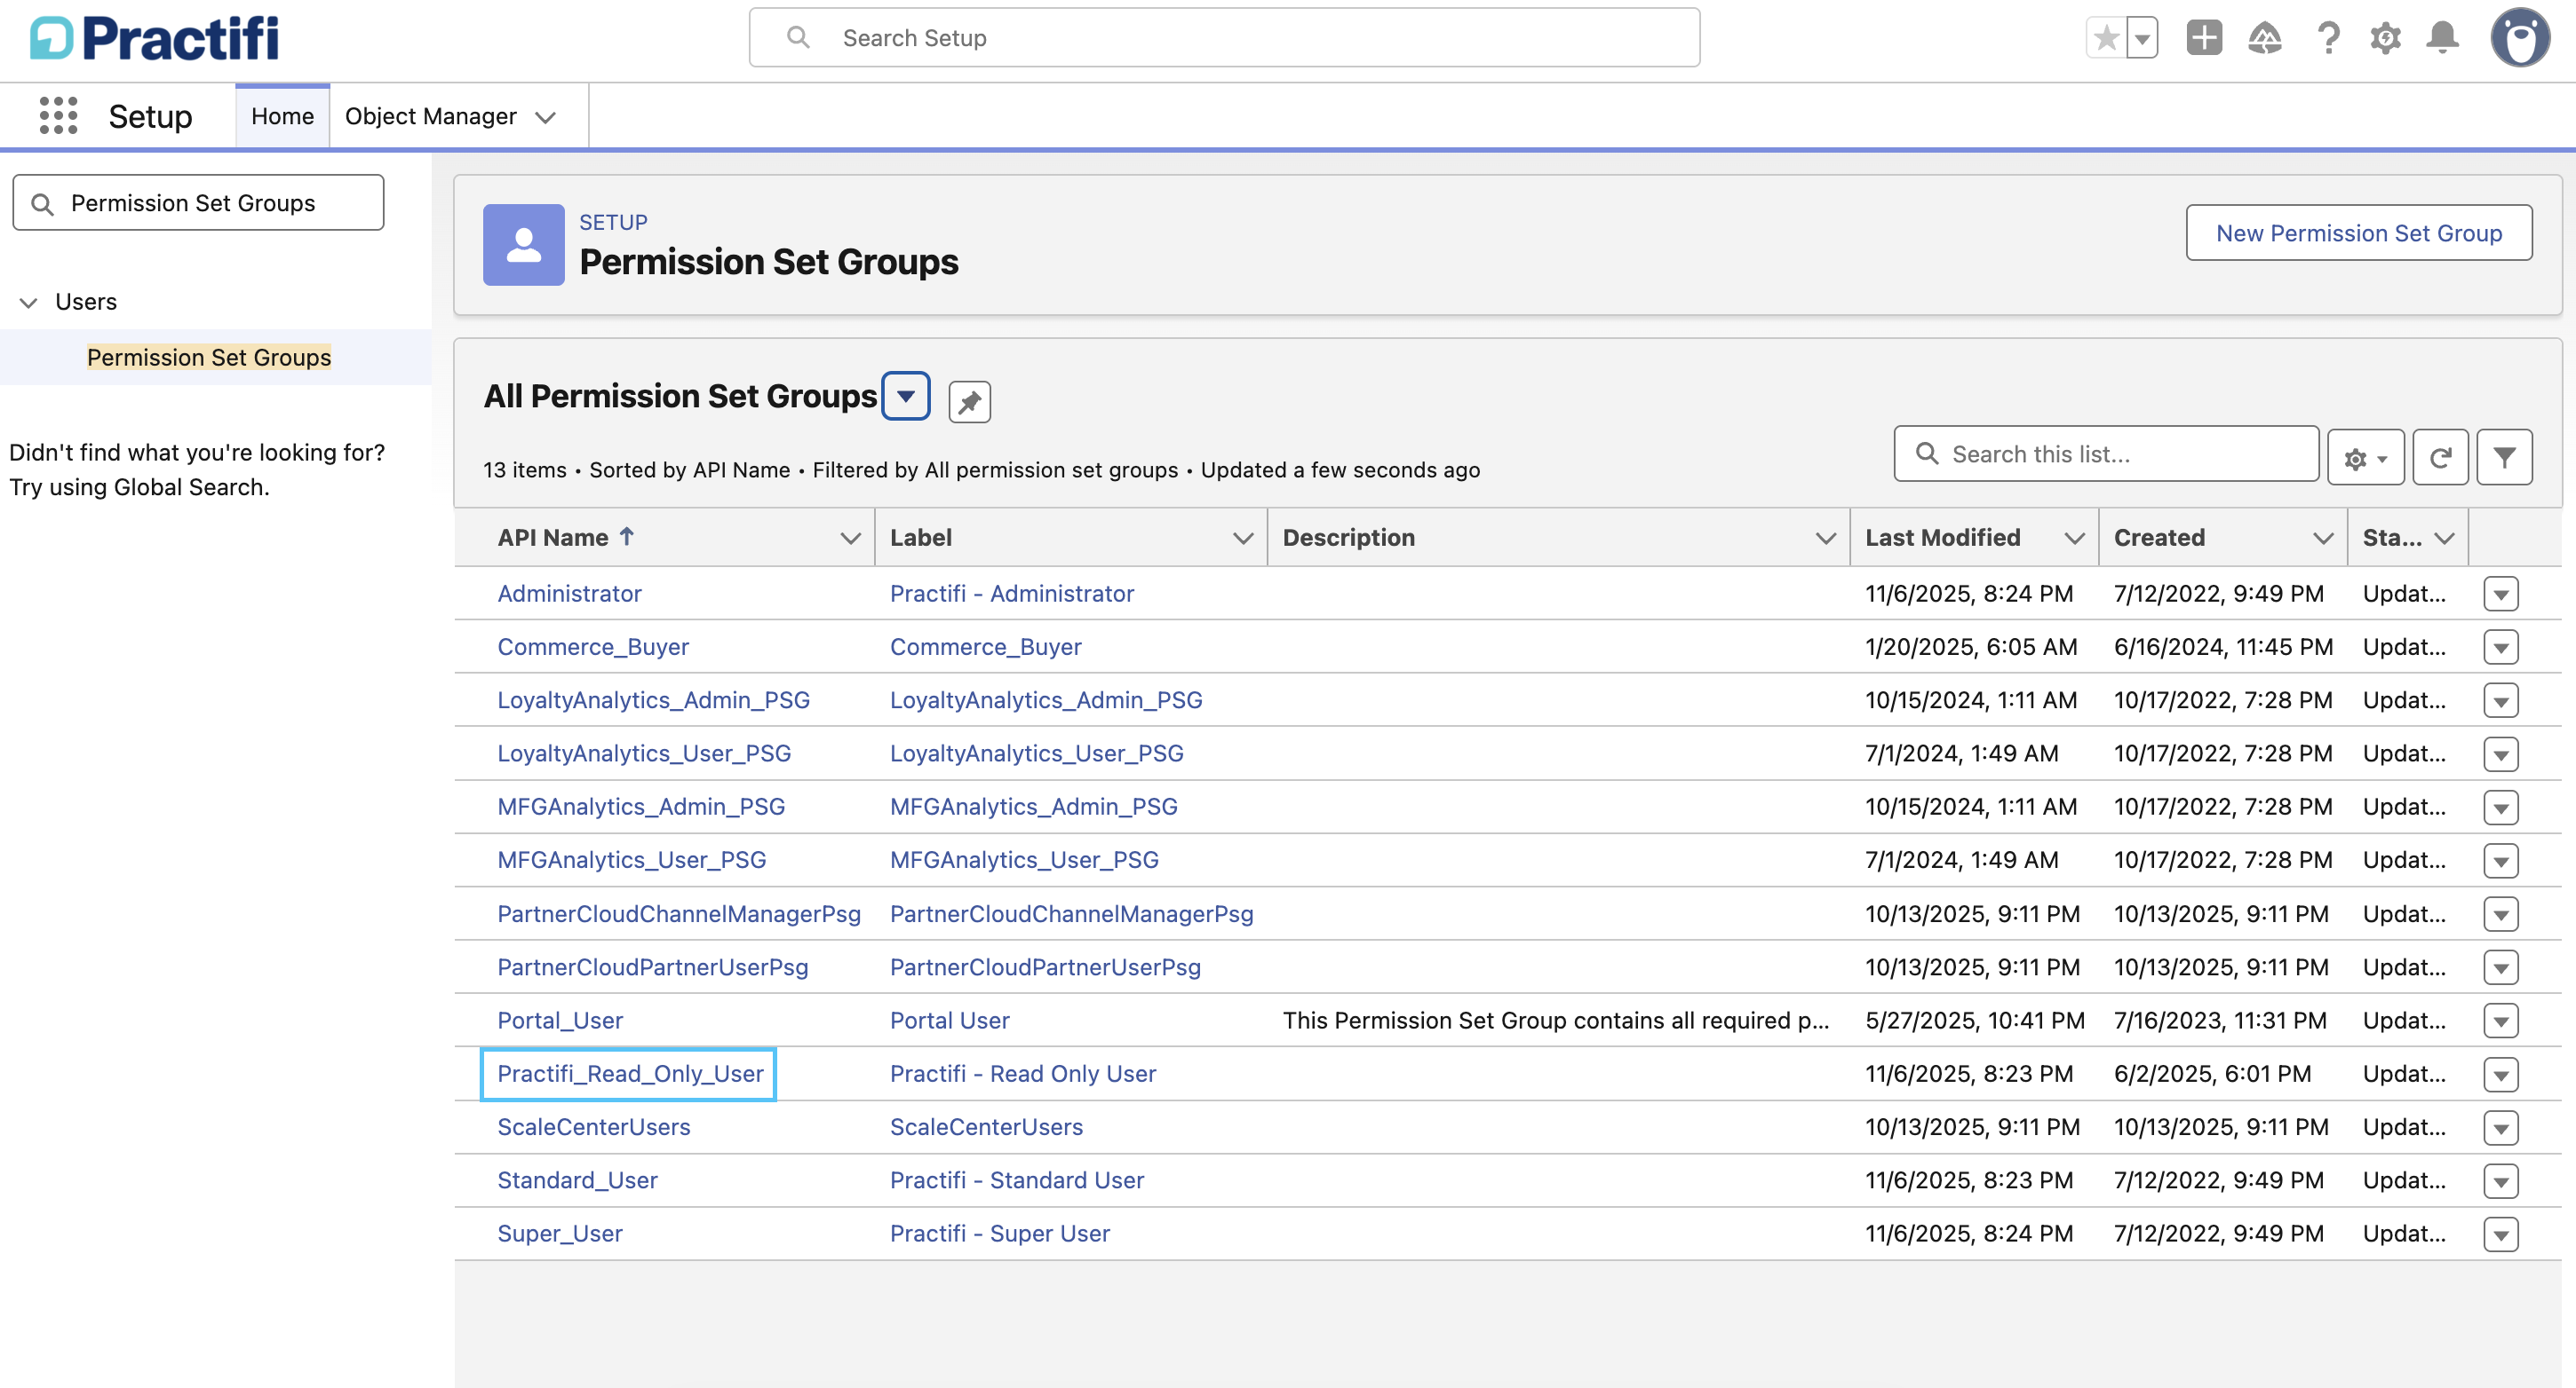Open the Notifications bell
The width and height of the screenshot is (2576, 1388).
2443,38
